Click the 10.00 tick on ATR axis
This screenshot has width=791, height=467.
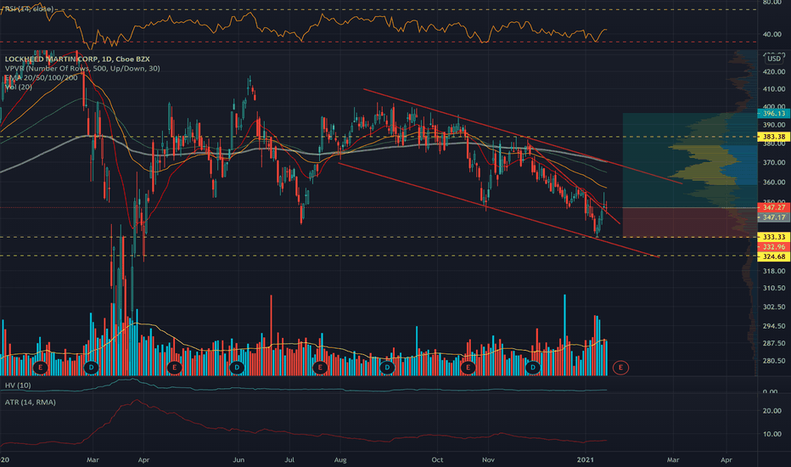[x=772, y=434]
